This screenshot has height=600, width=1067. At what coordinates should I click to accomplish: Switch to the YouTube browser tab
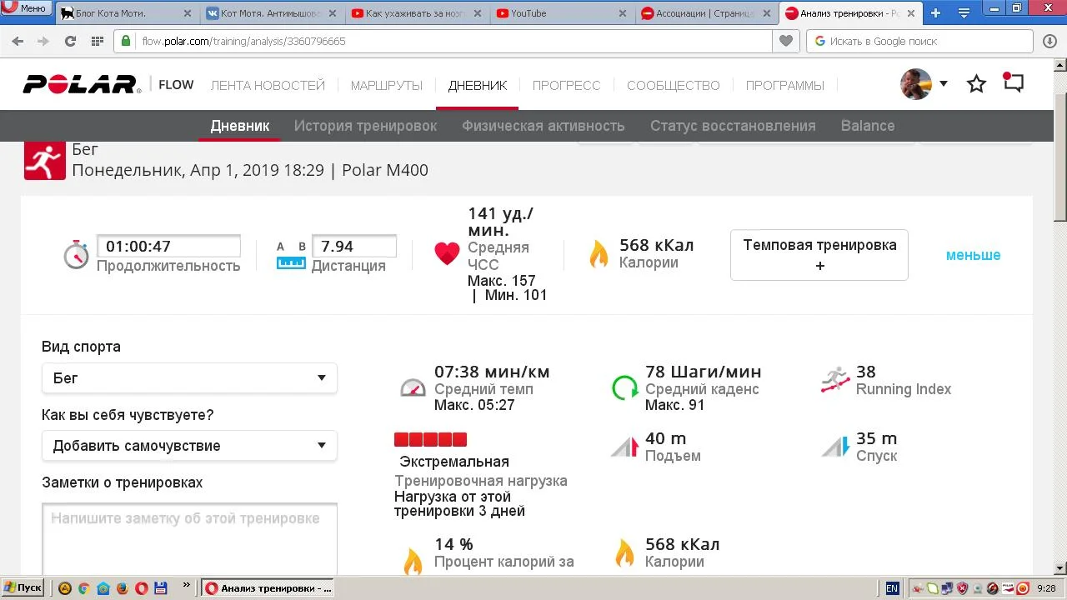[560, 13]
